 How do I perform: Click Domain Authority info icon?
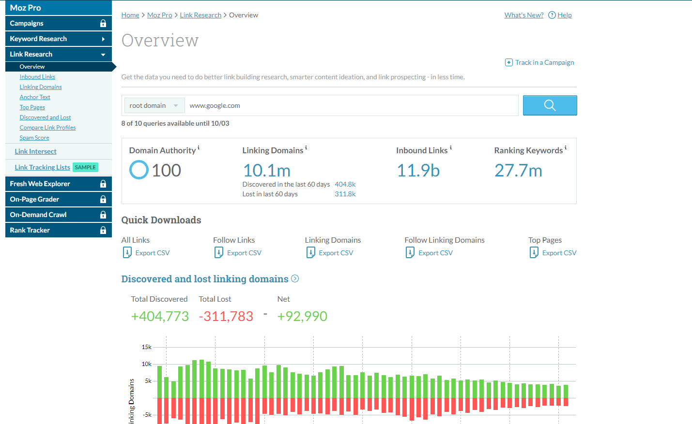(199, 147)
